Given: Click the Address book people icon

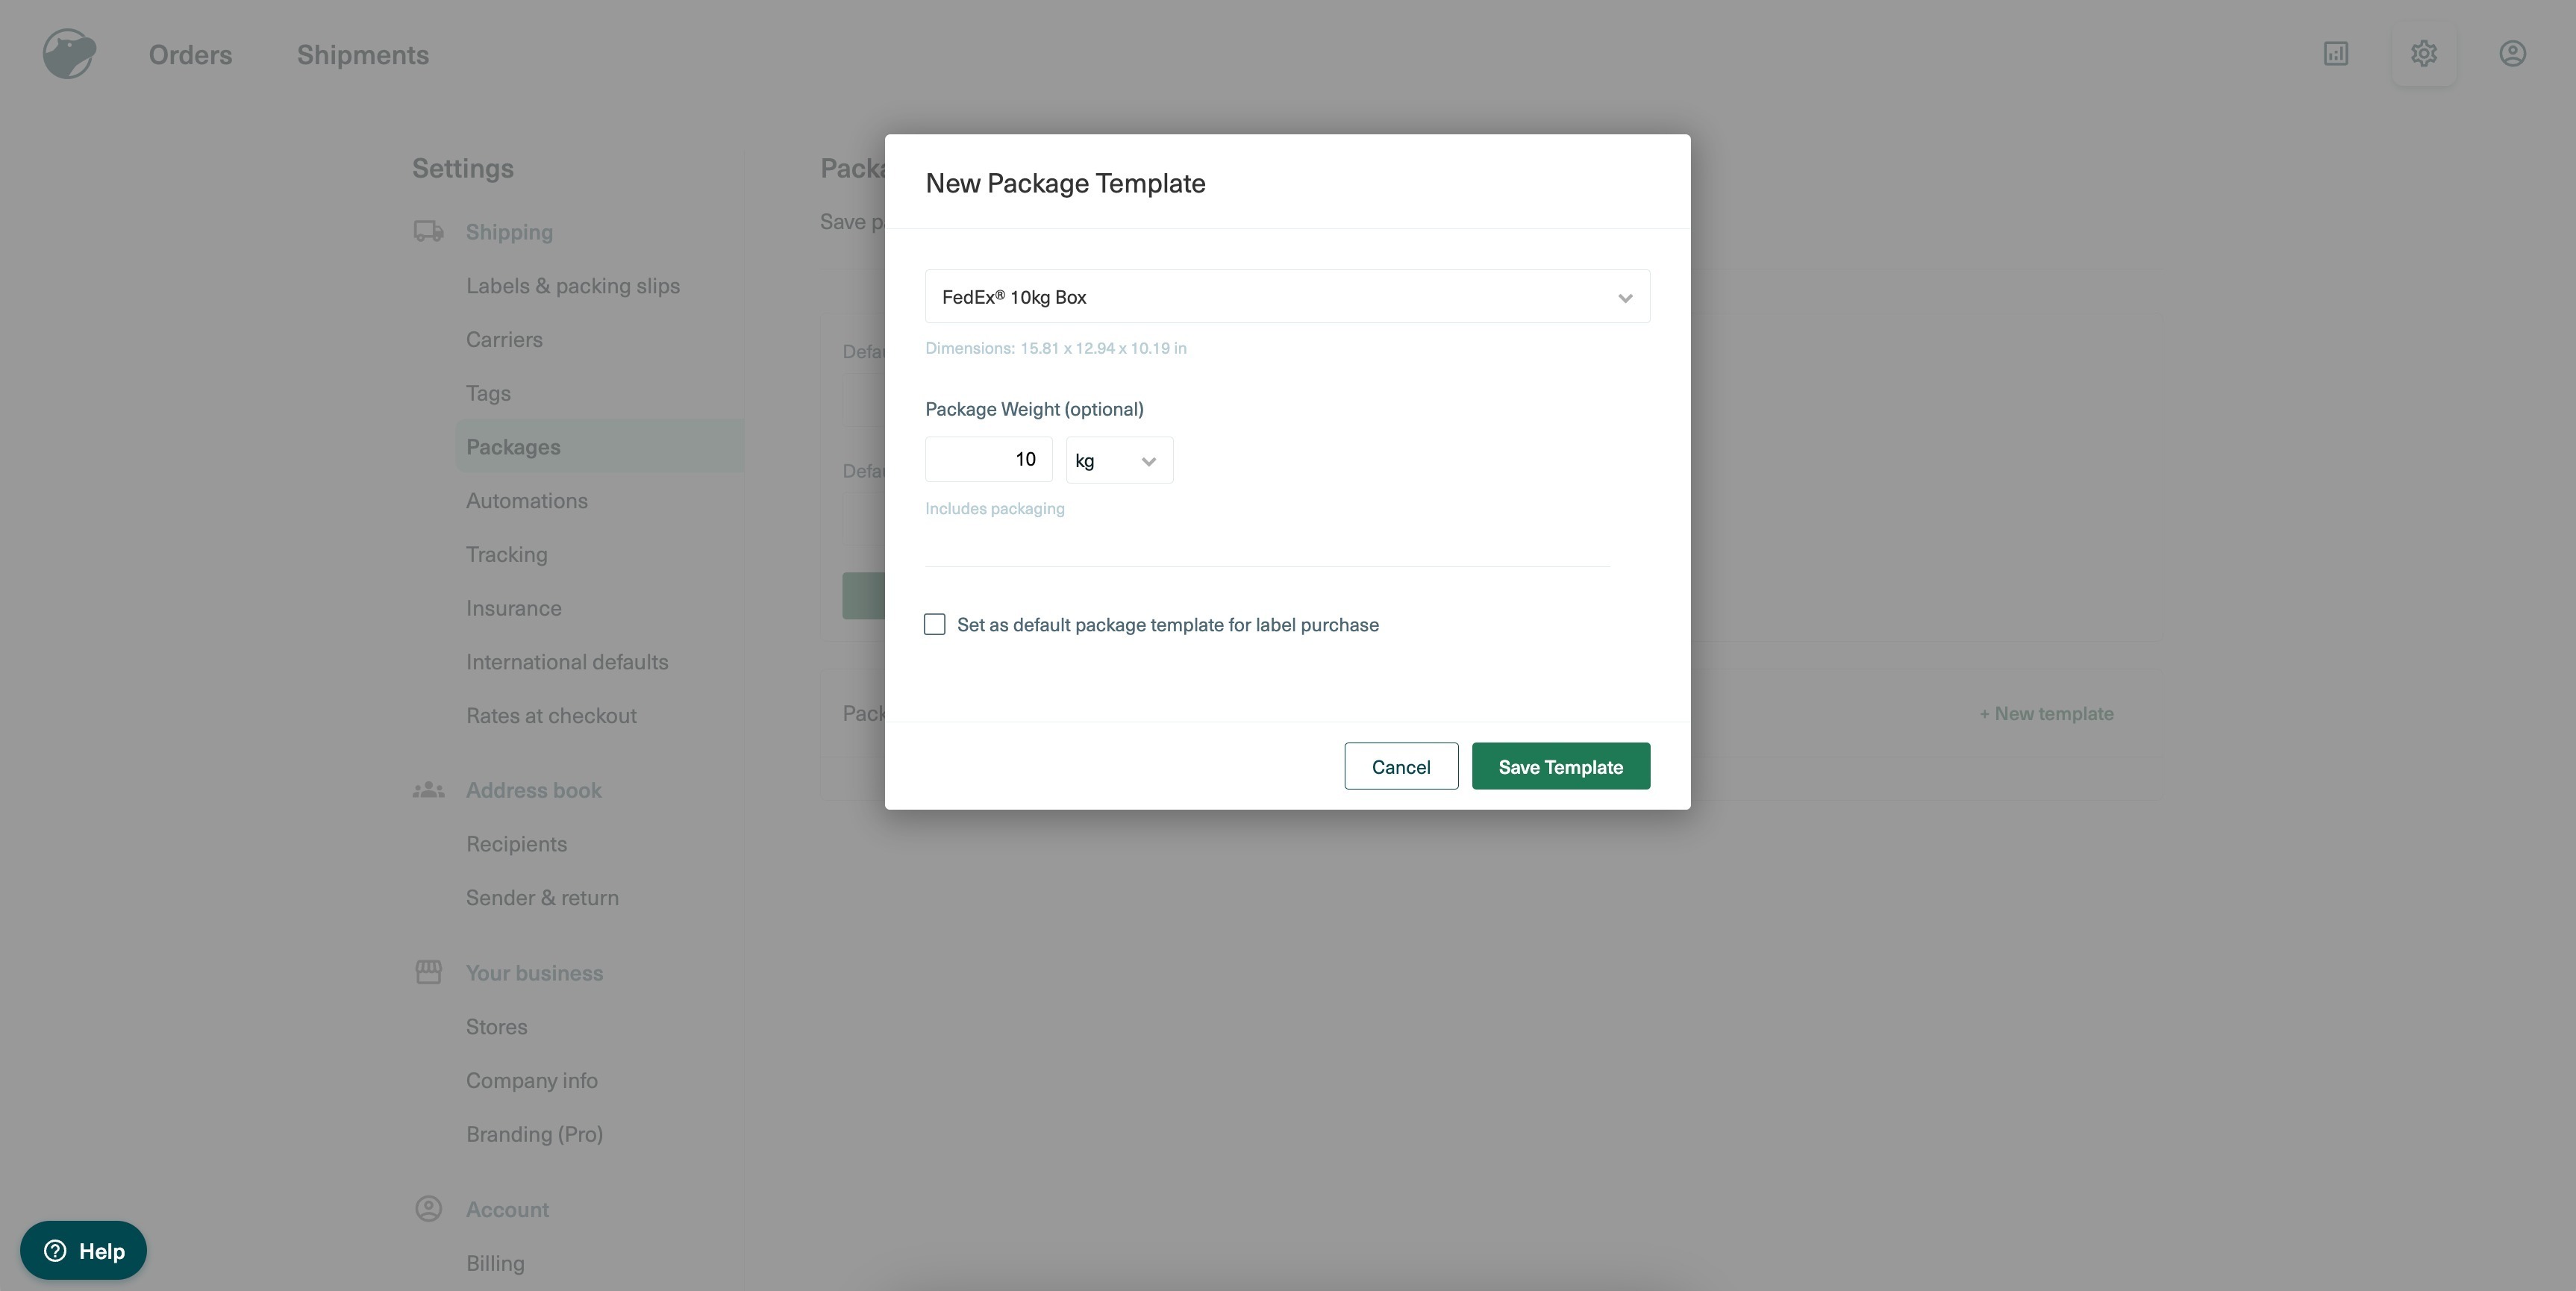Looking at the screenshot, I should (x=429, y=790).
